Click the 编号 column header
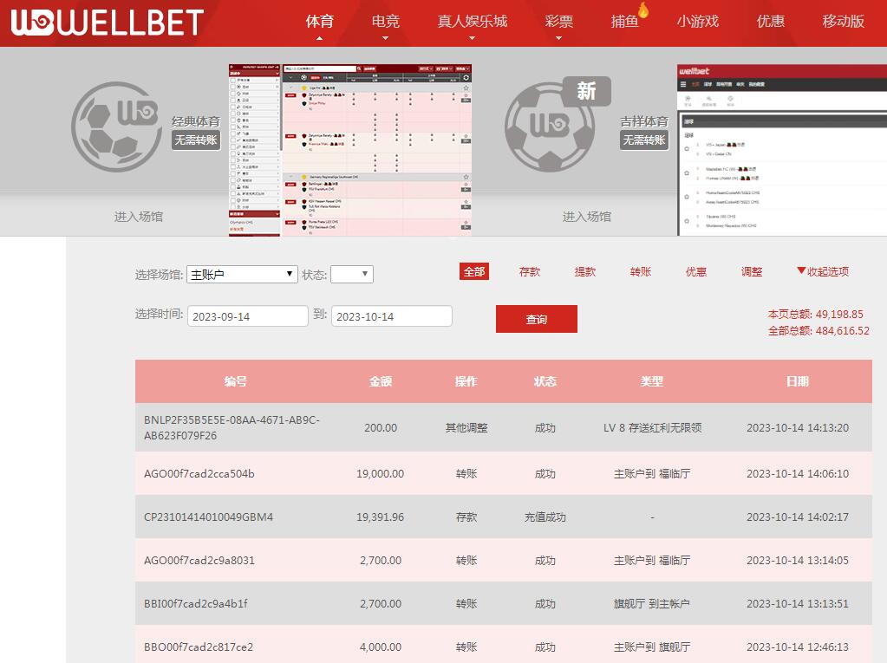887x663 pixels. [x=235, y=381]
